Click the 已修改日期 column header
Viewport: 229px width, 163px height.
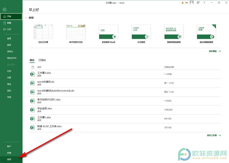click(169, 67)
